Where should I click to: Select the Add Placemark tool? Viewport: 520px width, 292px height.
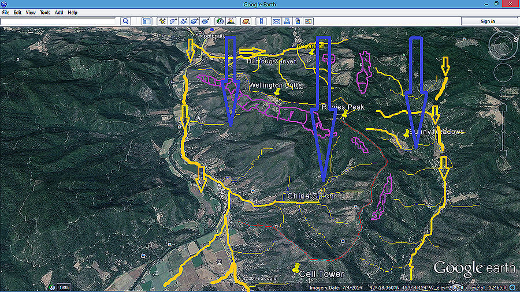[x=162, y=21]
